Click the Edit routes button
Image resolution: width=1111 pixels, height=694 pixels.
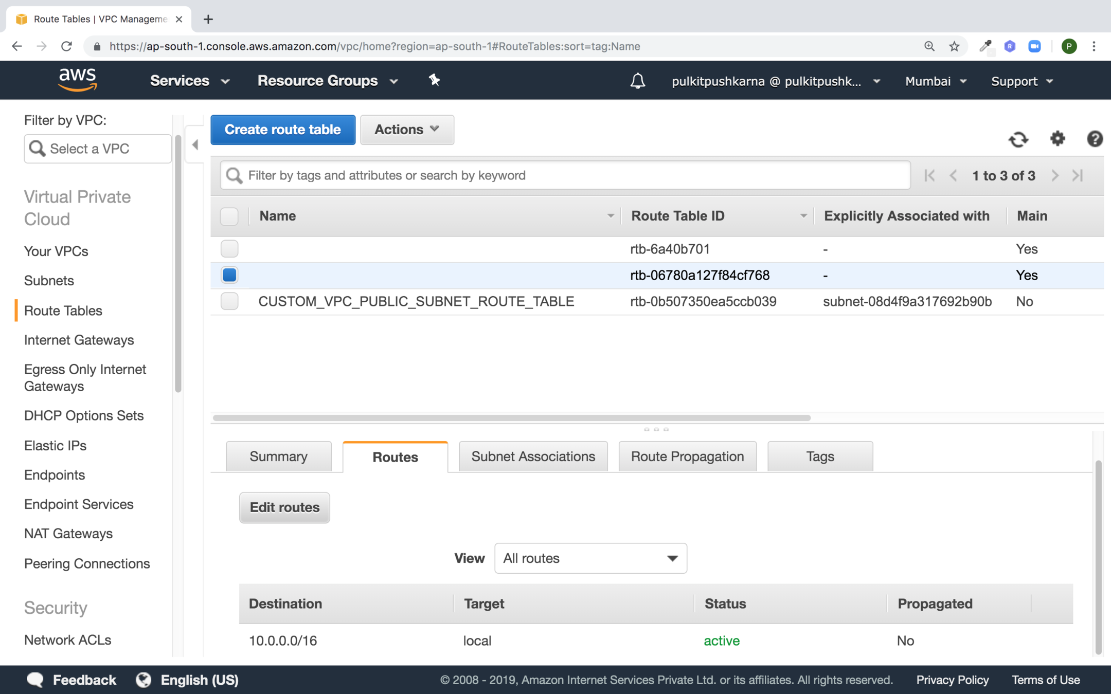click(x=284, y=507)
